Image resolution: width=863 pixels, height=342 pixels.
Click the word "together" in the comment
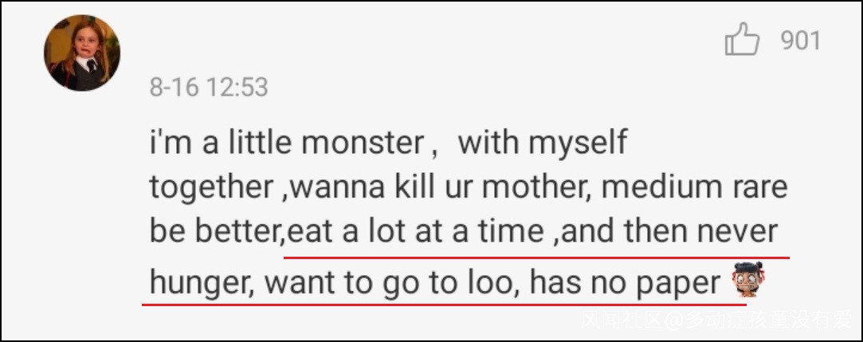[x=210, y=188]
